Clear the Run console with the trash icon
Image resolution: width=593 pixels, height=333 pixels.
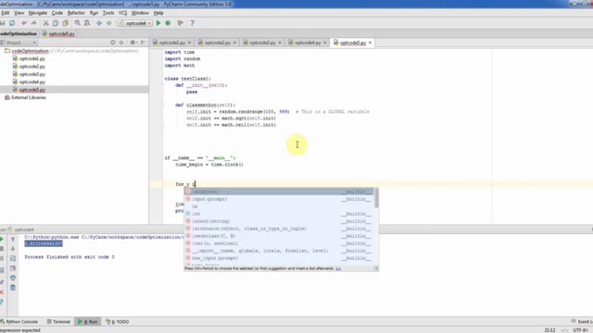(x=13, y=288)
